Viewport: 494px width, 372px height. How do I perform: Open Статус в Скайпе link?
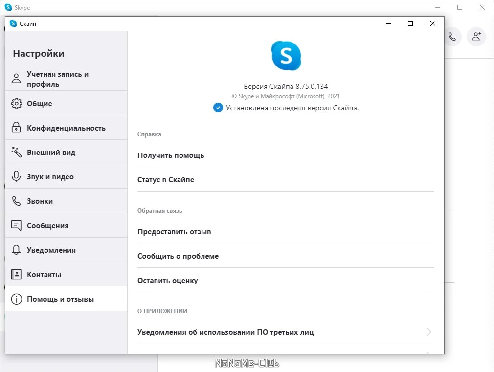[286, 179]
